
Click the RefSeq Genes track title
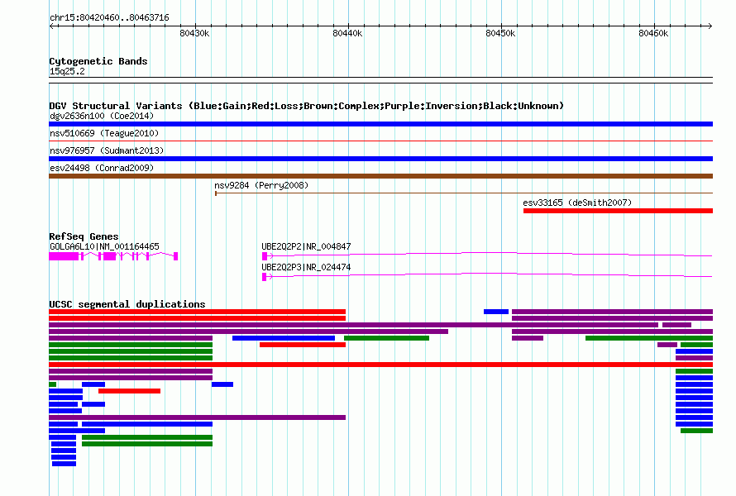[x=84, y=236]
